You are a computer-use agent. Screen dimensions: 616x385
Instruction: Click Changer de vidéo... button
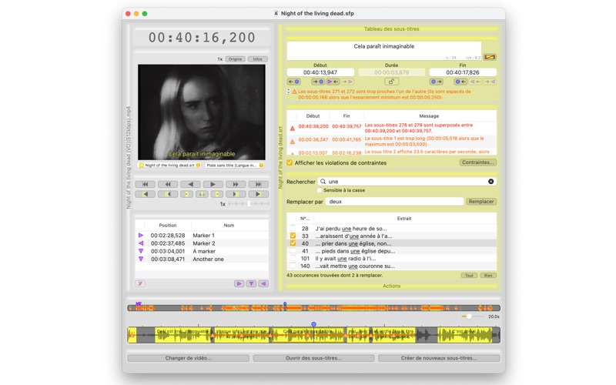(188, 358)
